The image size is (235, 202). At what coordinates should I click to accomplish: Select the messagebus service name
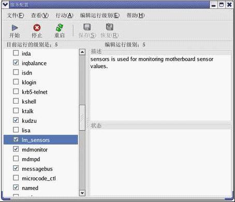37,169
